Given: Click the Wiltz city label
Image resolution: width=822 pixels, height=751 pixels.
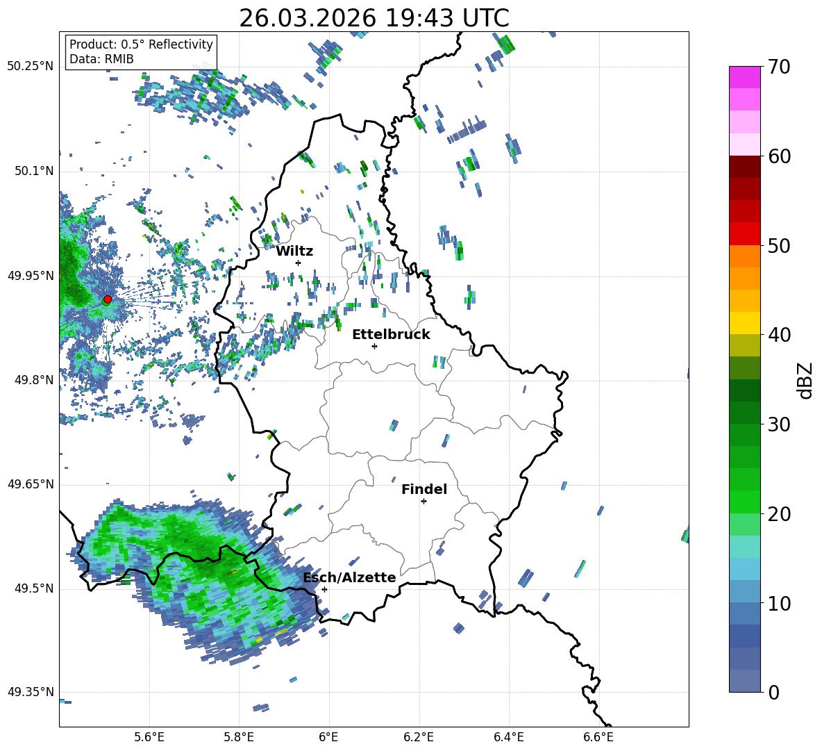Looking at the screenshot, I should point(294,251).
